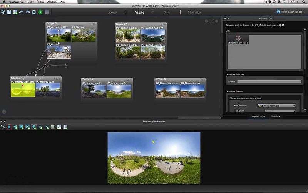The image size is (308, 193).
Task: Fit all groups in the tour view
Action: pos(211,21)
